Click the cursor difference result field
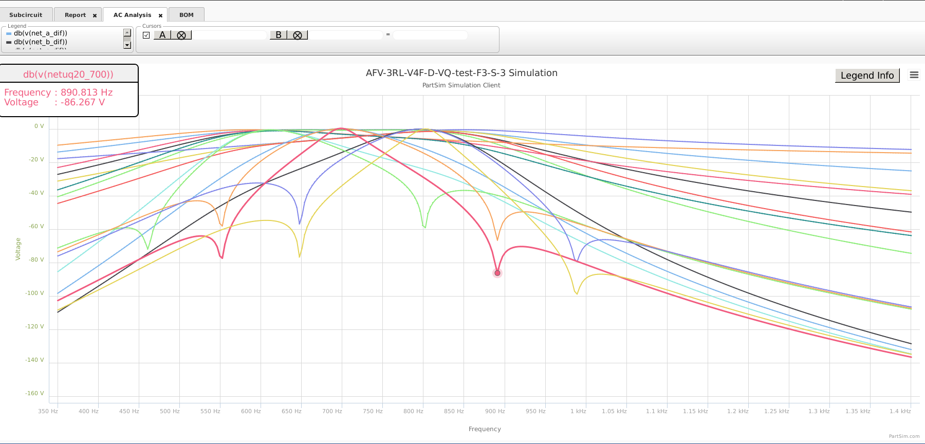The image size is (925, 444). click(431, 35)
